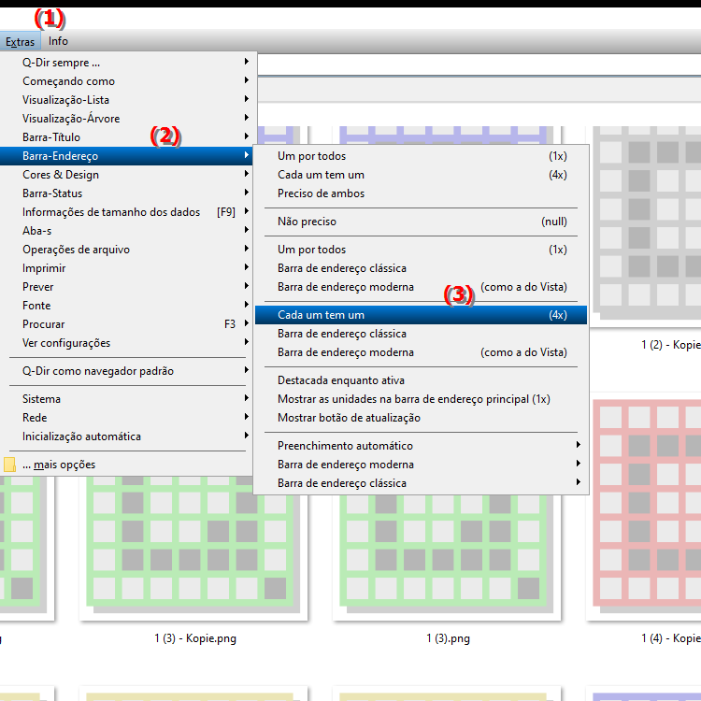Open 'Ver configurações' submenu

click(x=128, y=343)
